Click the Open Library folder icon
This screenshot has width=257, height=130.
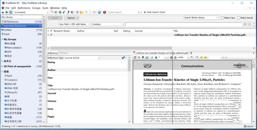pyautogui.click(x=81, y=12)
